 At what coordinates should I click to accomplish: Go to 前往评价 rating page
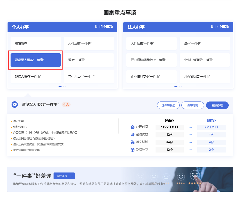pos(64,176)
